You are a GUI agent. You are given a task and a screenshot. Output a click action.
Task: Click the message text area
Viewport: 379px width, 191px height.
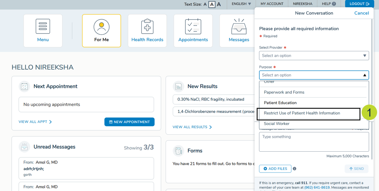[314, 142]
